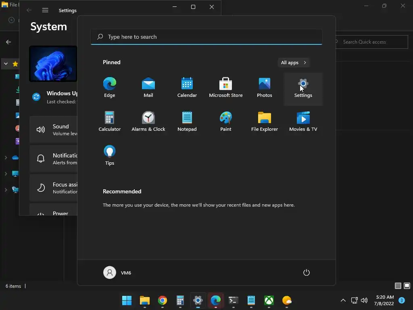
Task: Open Windows Update from Settings header
Action: click(54, 97)
